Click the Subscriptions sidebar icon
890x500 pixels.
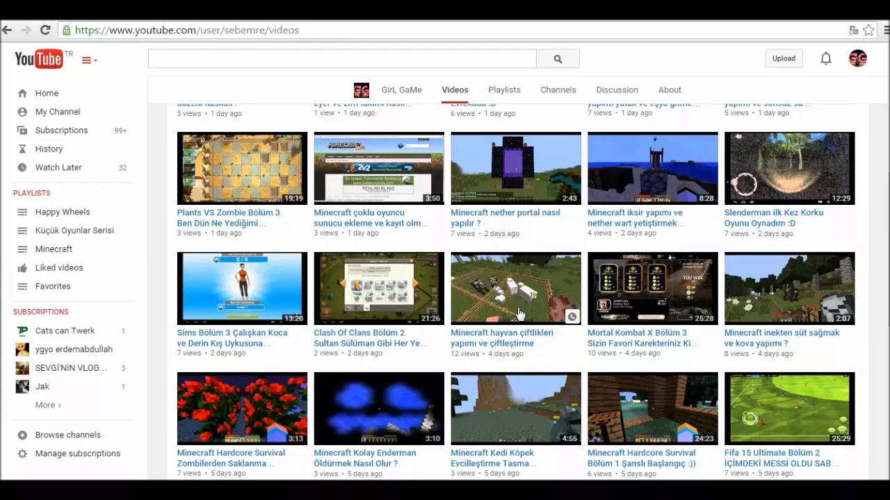click(22, 131)
